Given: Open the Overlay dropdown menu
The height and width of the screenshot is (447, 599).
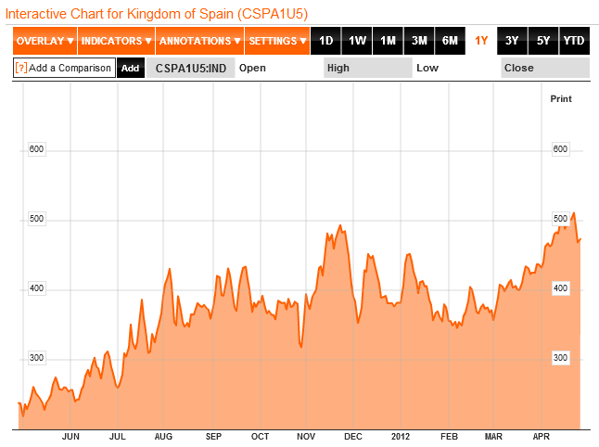Looking at the screenshot, I should (x=45, y=41).
